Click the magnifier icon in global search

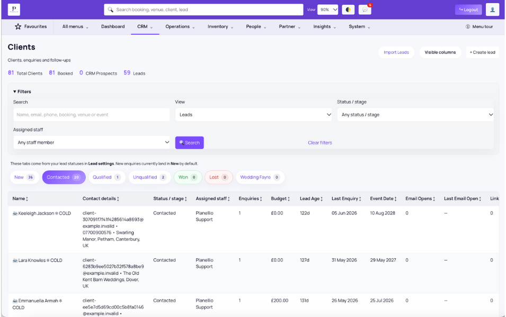(x=110, y=10)
